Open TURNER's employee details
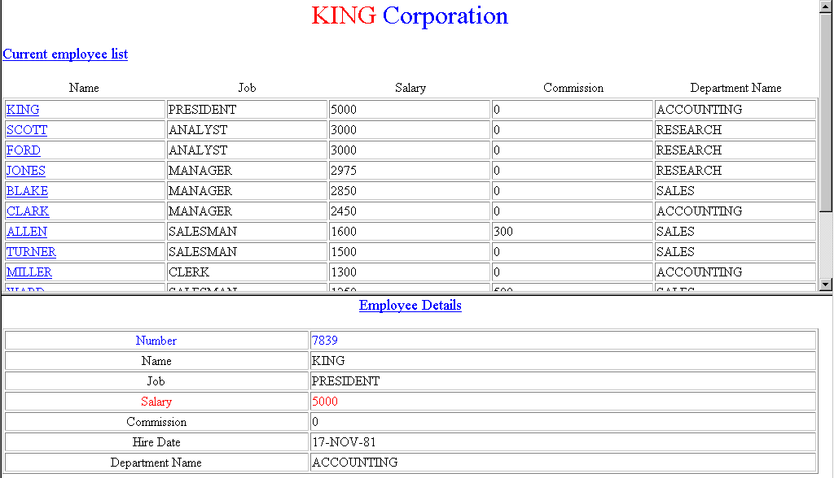 tap(31, 252)
